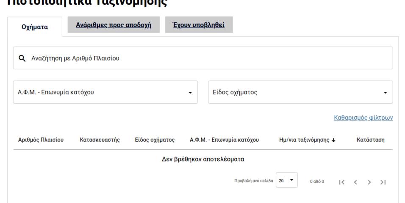This screenshot has height=203, width=405.
Task: Click Α.Φ.Μ. - Επωνυμία κατόχου table column header
Action: click(x=224, y=140)
